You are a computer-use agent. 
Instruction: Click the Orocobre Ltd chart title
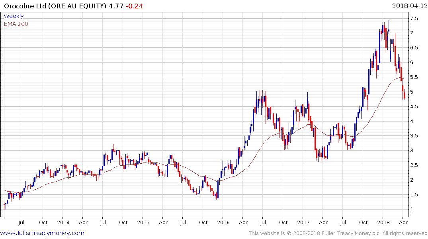tap(55, 6)
